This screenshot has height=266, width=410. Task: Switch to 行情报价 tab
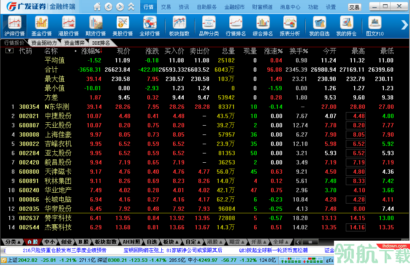pyautogui.click(x=14, y=43)
